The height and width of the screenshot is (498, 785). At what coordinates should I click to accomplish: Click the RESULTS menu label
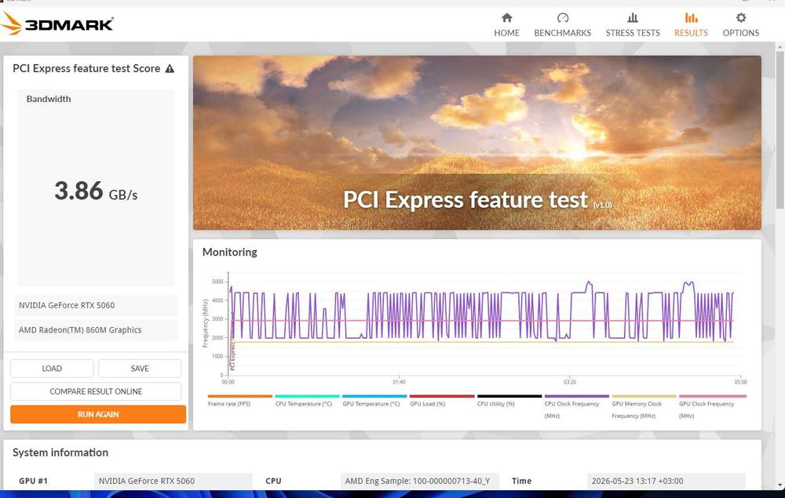coord(691,33)
